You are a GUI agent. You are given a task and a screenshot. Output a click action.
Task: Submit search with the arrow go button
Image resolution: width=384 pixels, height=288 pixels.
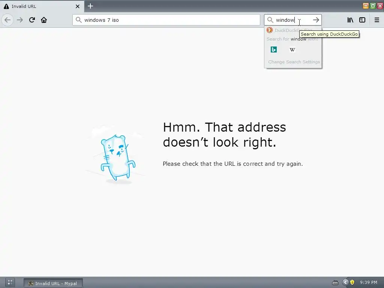pyautogui.click(x=316, y=20)
